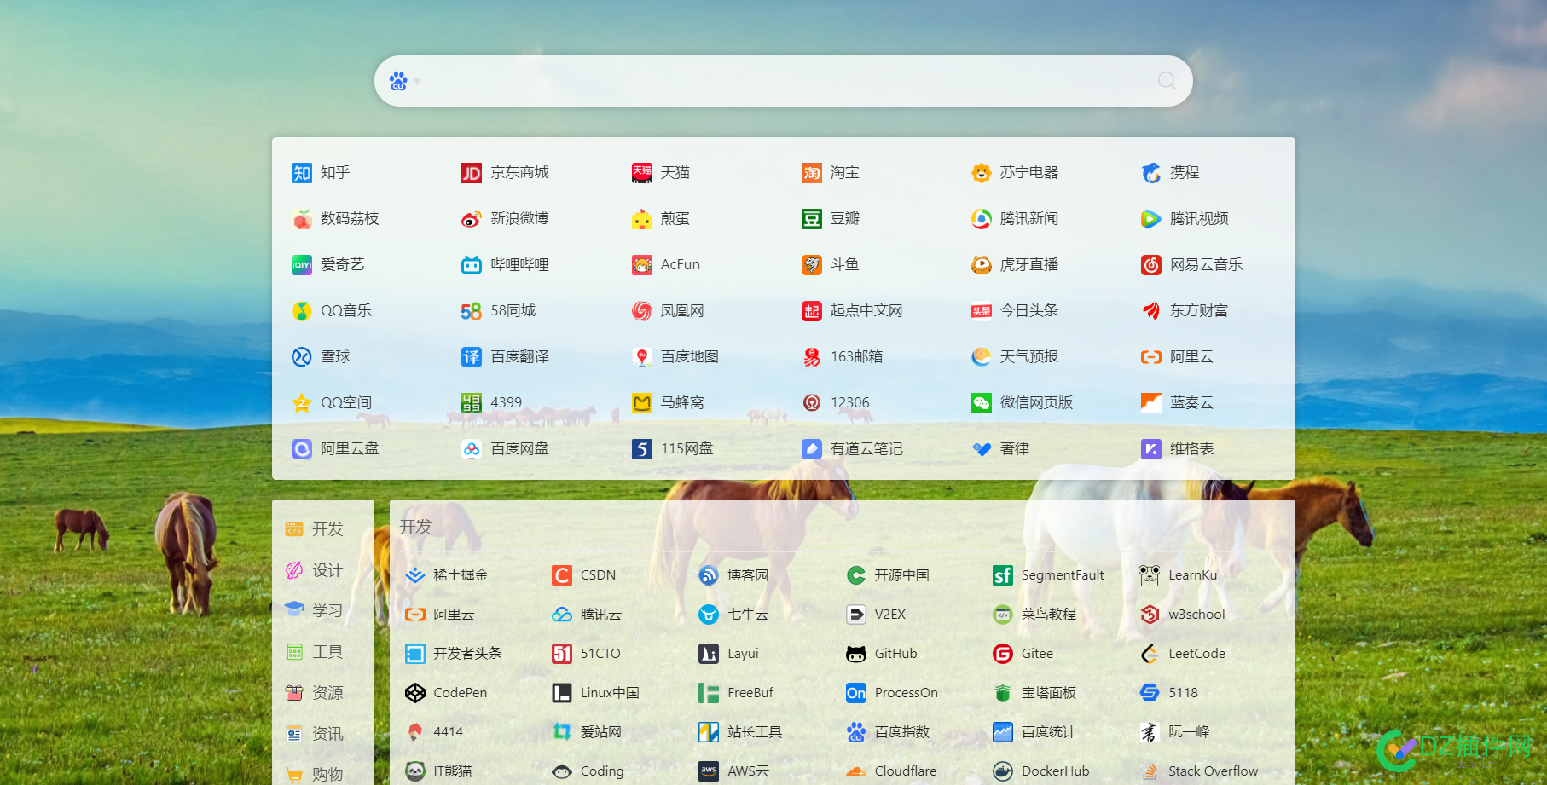
Task: Open the Baidu search engine selector dropdown
Action: [405, 81]
